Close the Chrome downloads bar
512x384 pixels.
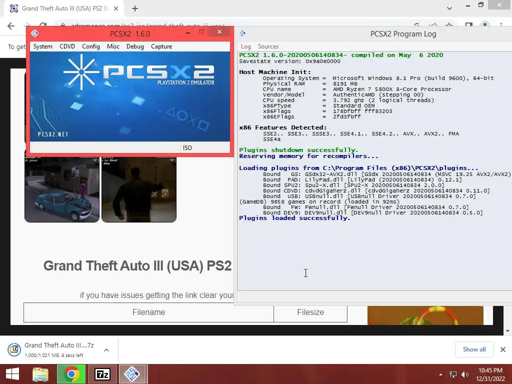[x=503, y=349]
